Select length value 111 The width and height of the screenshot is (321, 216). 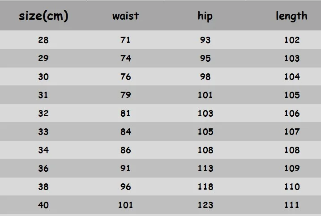pos(291,205)
